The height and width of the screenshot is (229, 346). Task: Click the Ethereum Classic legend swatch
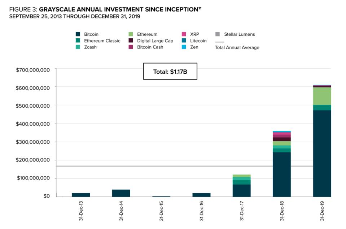coord(78,40)
